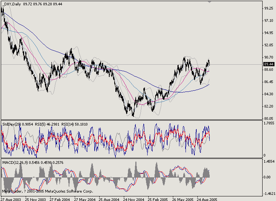The height and width of the screenshot is (201, 276).
Task: Click the 27 Aug 2003 date label
Action: click(11, 199)
